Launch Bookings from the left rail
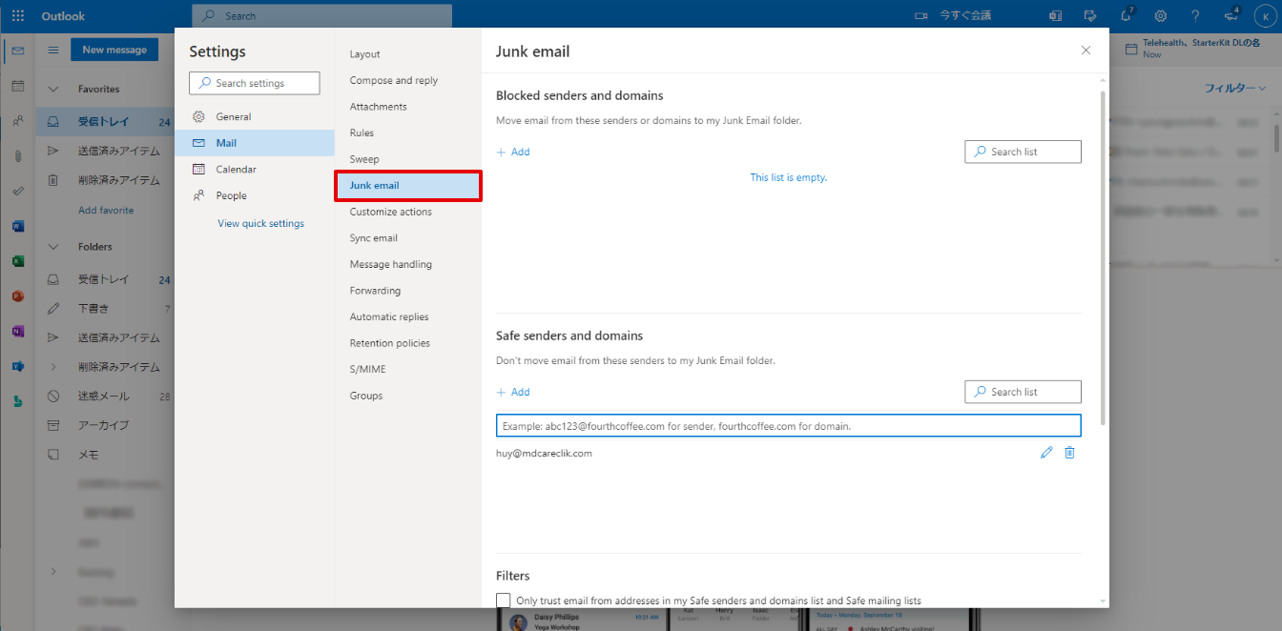The width and height of the screenshot is (1282, 631). point(17,401)
